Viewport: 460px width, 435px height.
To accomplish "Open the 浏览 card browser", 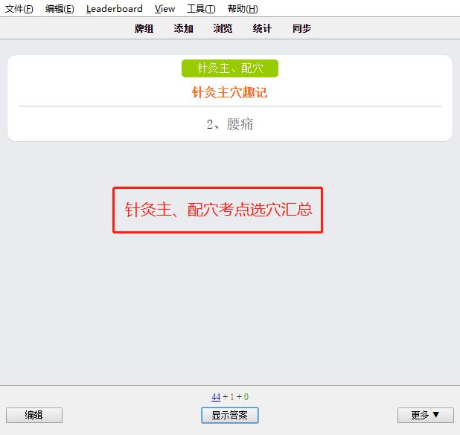I will click(x=223, y=28).
